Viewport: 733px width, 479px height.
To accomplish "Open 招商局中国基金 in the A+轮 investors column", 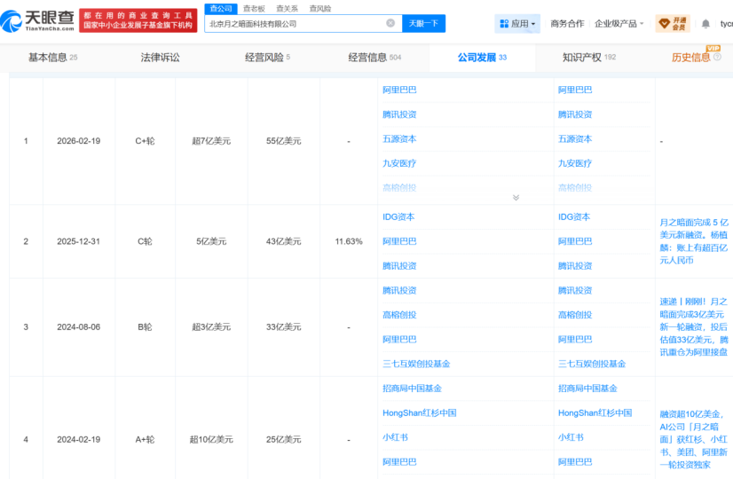I will click(412, 388).
